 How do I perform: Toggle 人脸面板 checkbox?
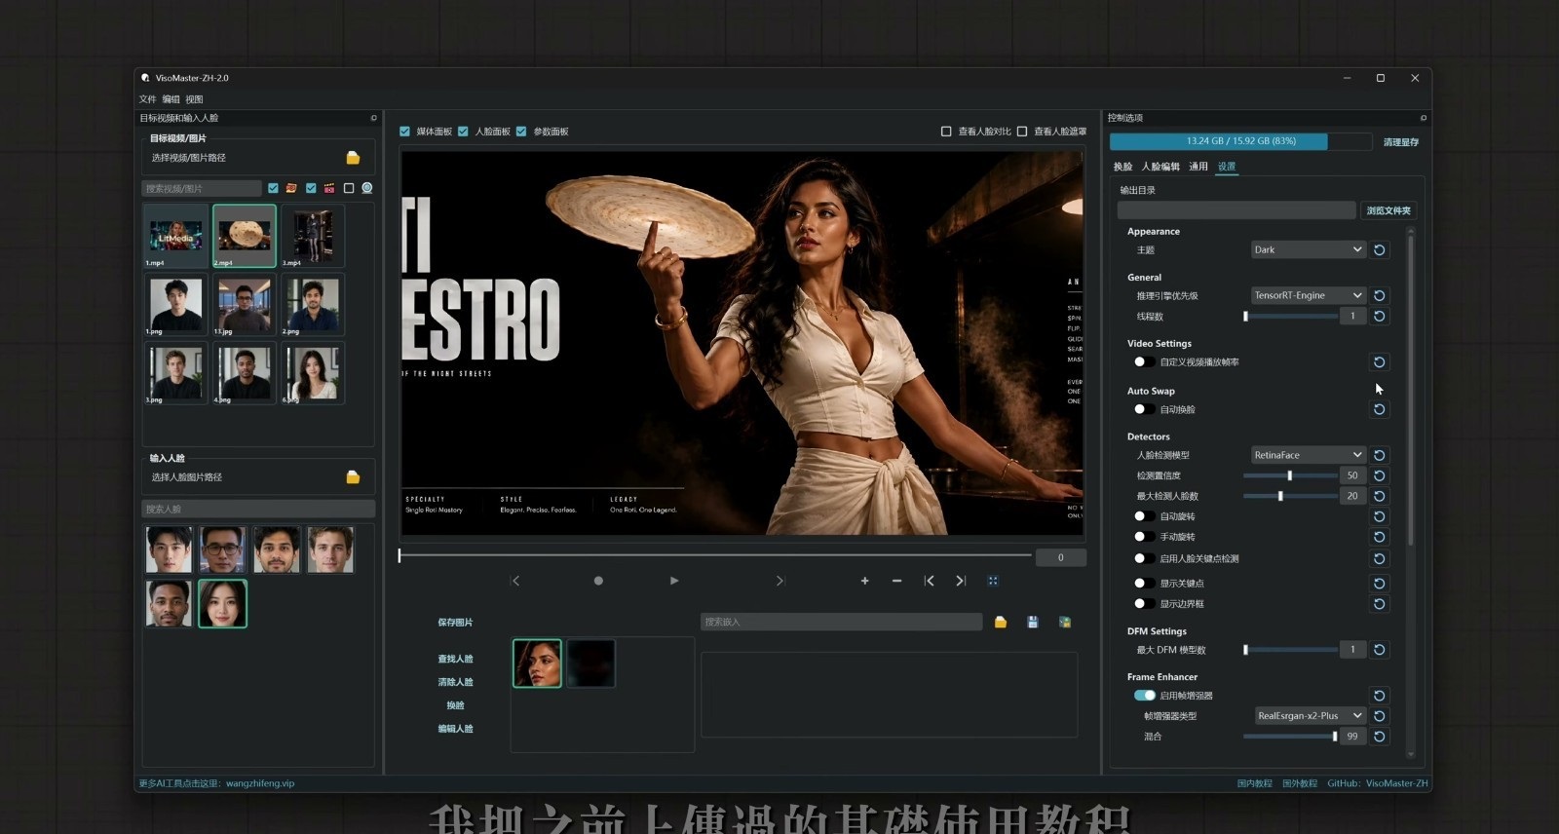[464, 132]
